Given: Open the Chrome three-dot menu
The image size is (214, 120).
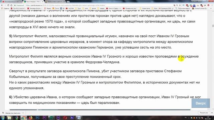Looking at the screenshot, I should 212,5.
